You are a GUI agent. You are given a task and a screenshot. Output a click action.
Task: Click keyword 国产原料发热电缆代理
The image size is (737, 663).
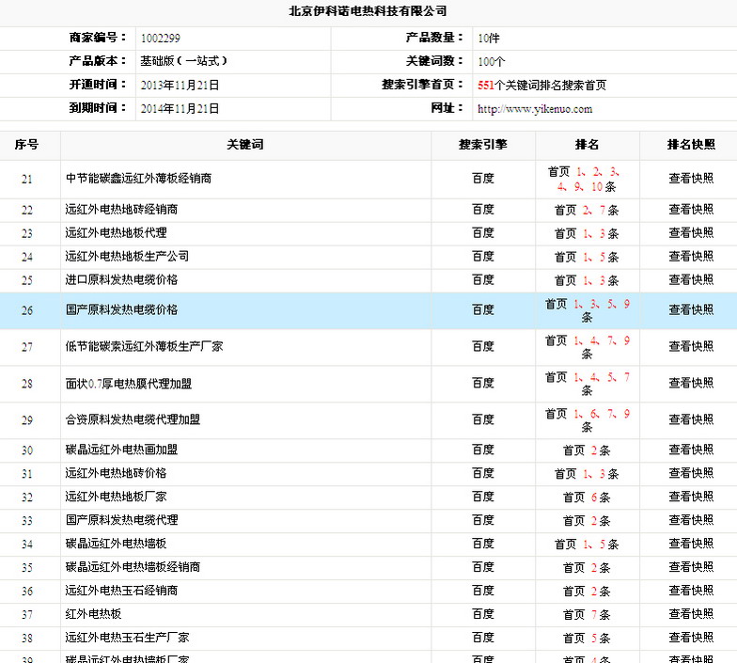pyautogui.click(x=121, y=520)
